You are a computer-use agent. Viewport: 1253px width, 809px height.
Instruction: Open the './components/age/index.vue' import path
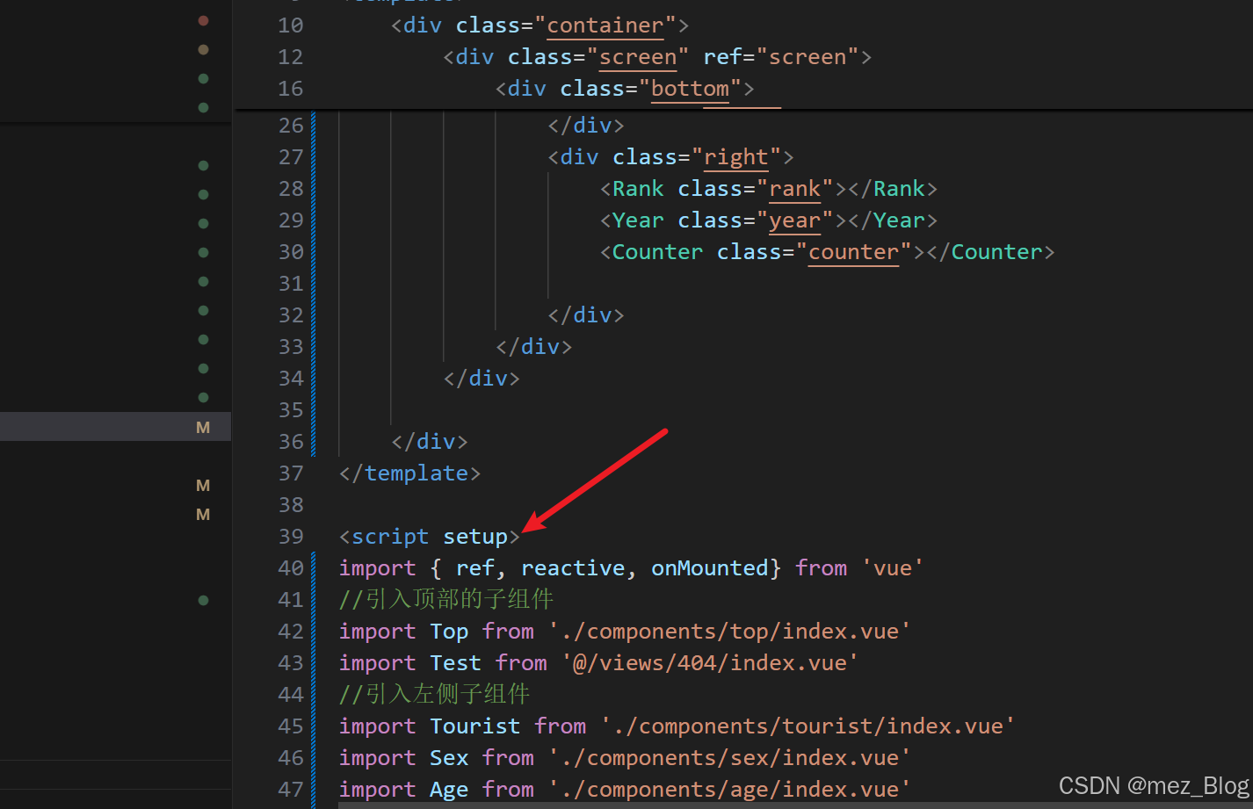(730, 790)
